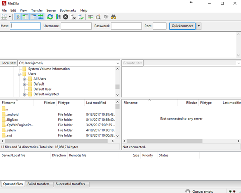Image resolution: width=241 pixels, height=193 pixels.
Task: Open the Quickconnect history dropdown
Action: click(x=199, y=26)
